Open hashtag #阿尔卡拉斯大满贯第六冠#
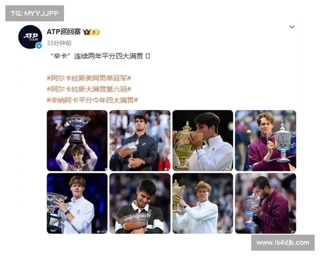This screenshot has width=320, height=256. point(89,89)
